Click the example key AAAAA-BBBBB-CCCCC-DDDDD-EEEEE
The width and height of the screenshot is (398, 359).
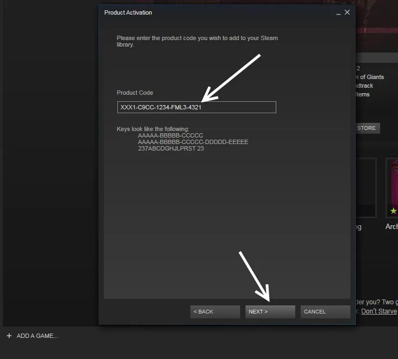(x=193, y=142)
